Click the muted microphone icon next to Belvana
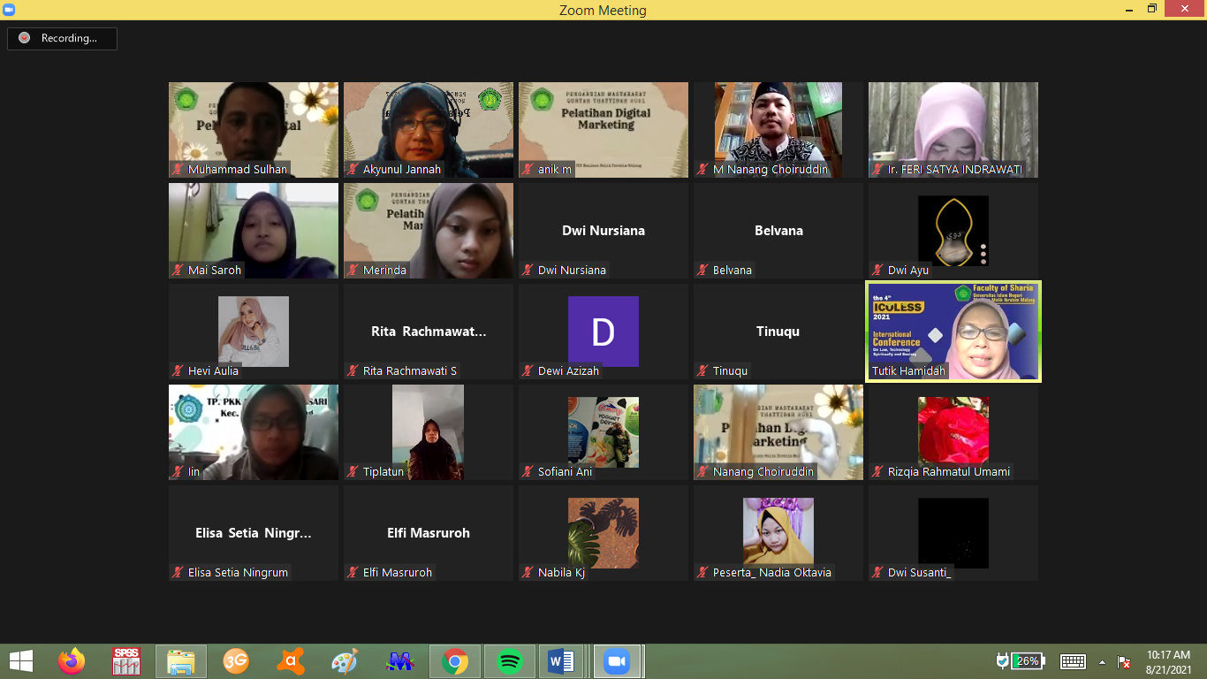The height and width of the screenshot is (679, 1207). tap(703, 271)
